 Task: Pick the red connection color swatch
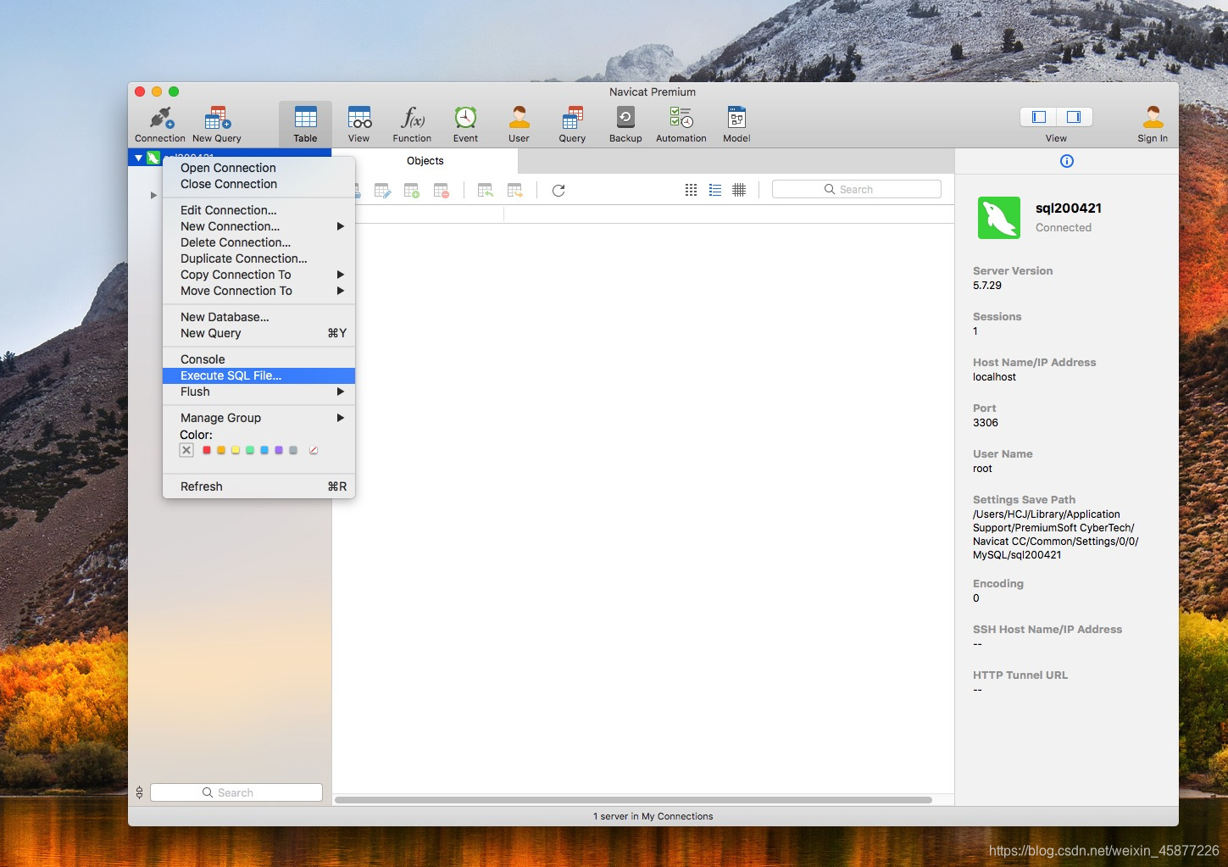207,450
